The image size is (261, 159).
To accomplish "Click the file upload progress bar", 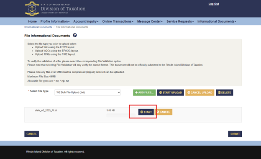I will [x=121, y=115].
